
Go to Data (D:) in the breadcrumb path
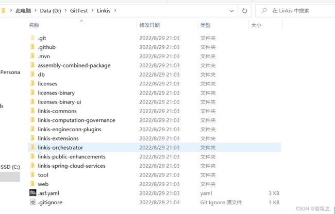click(x=51, y=11)
